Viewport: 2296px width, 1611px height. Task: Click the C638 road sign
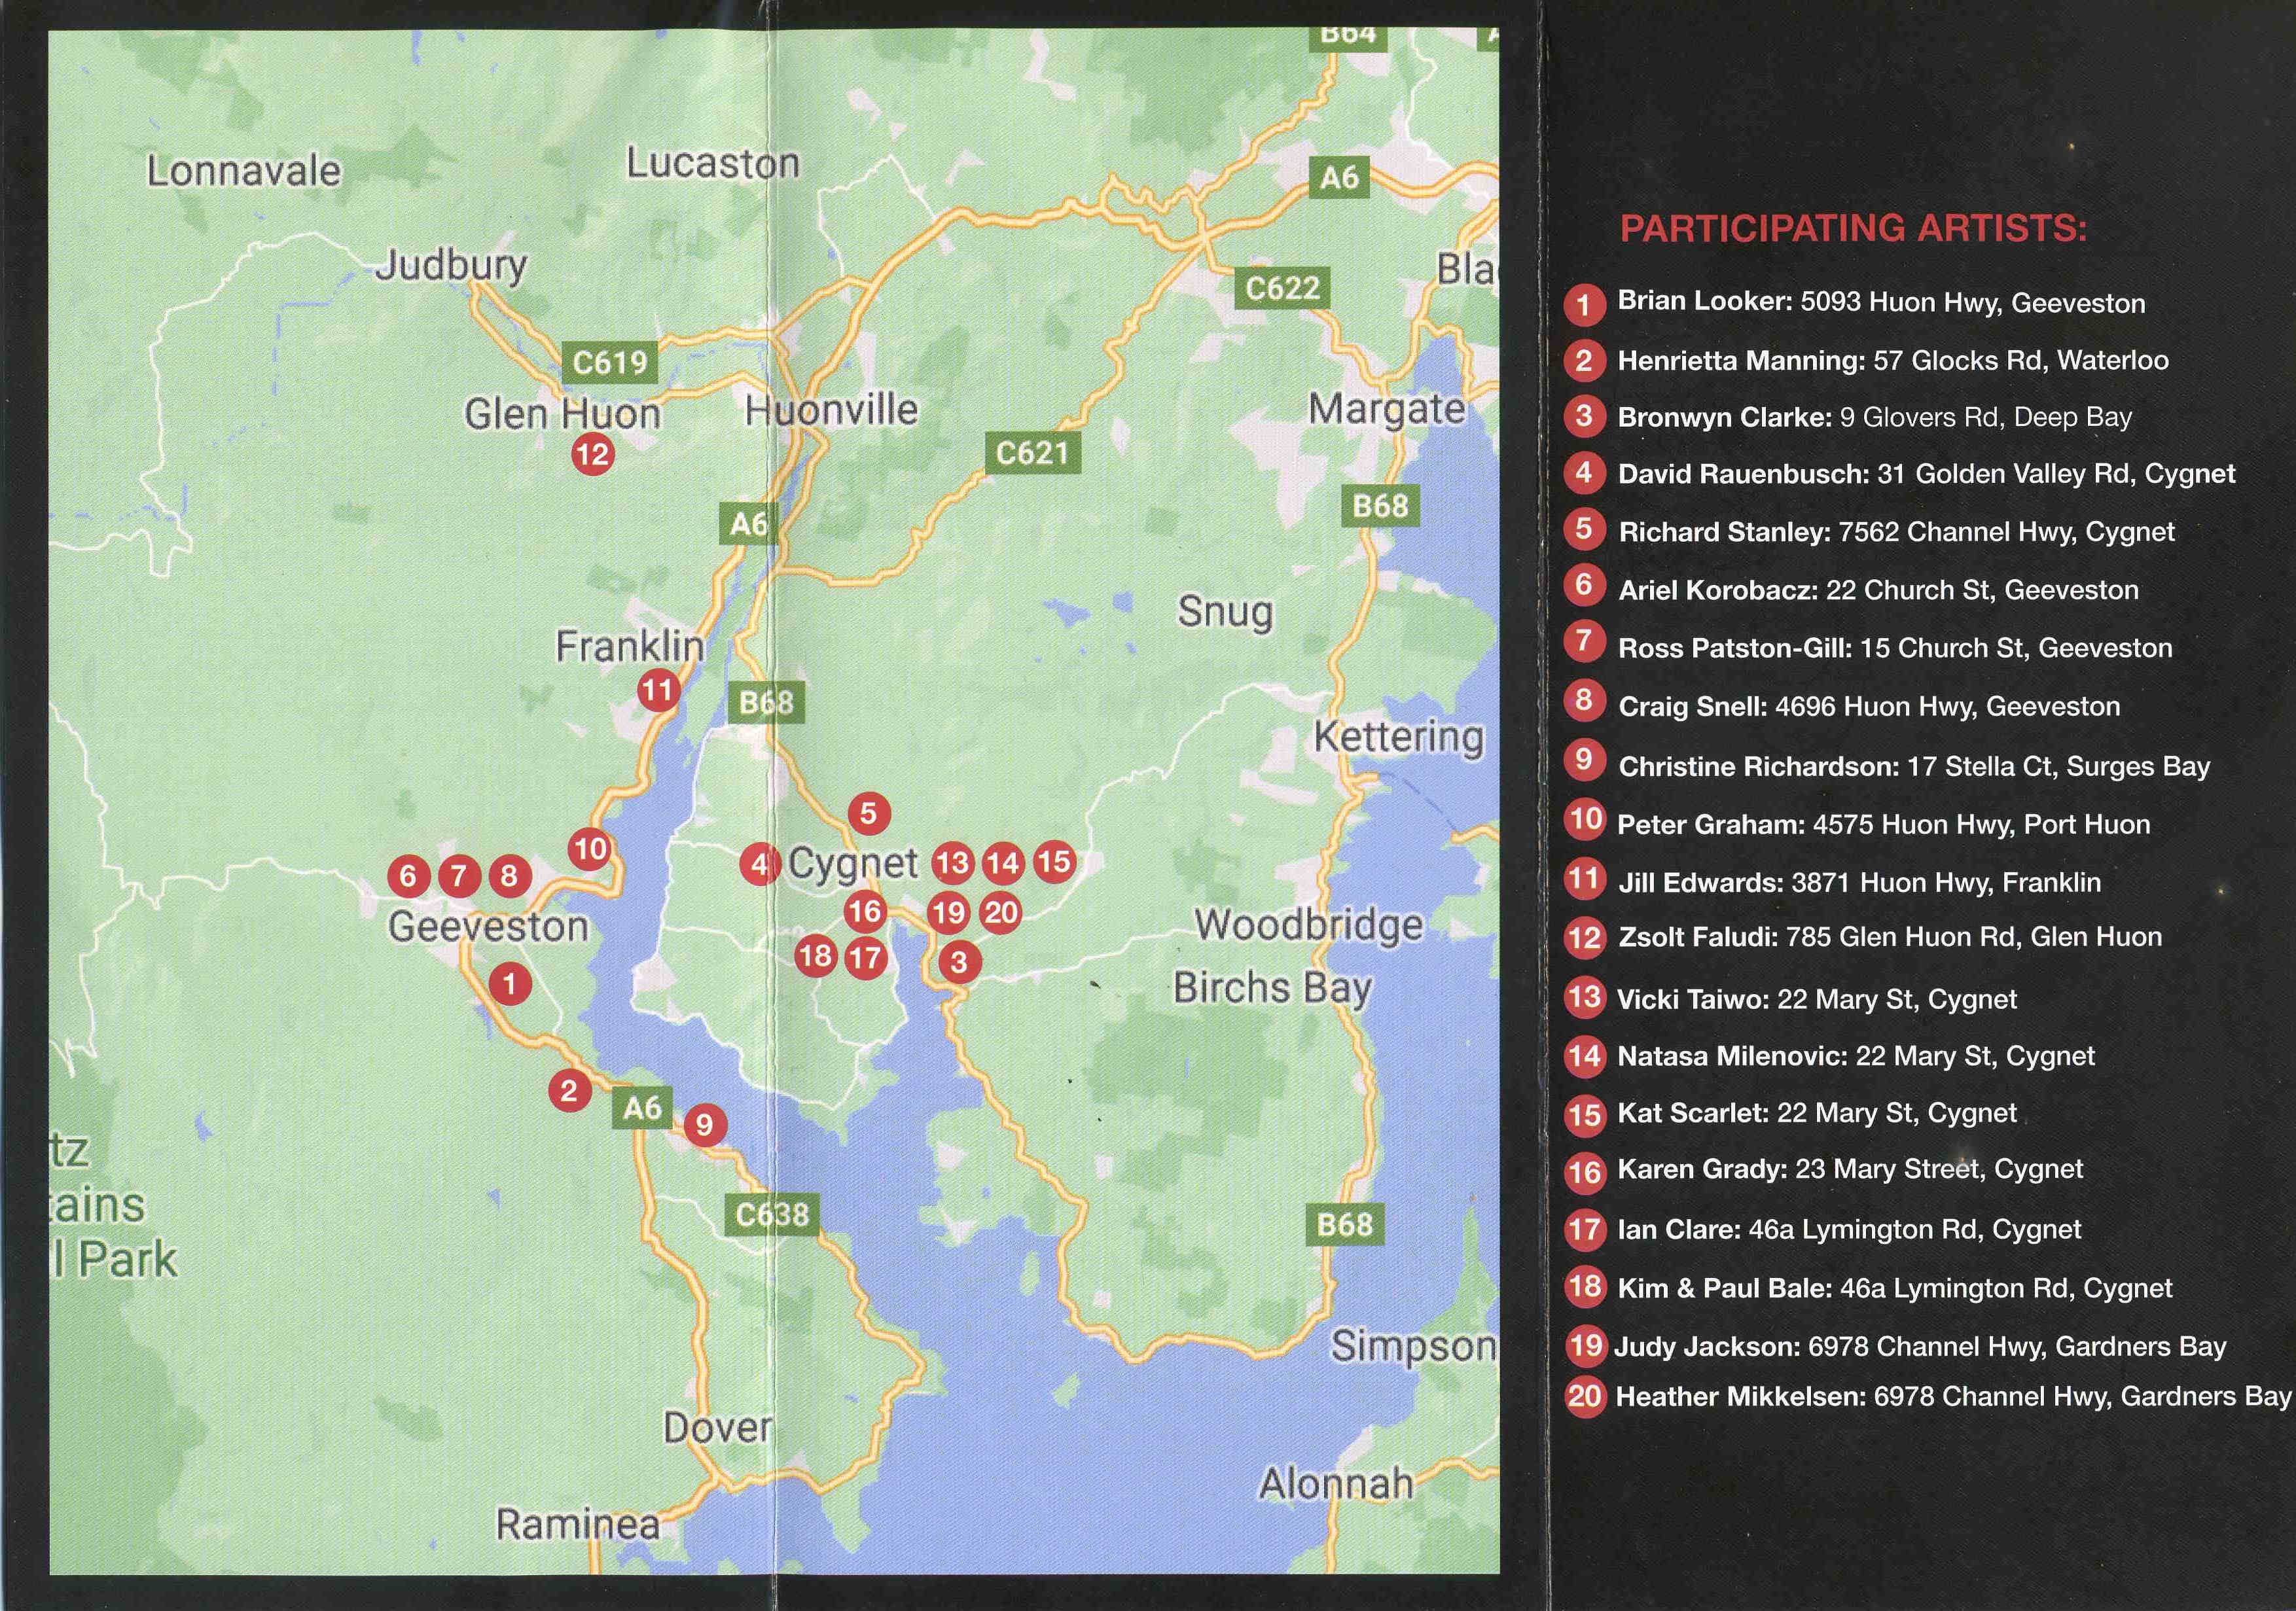[x=771, y=1215]
